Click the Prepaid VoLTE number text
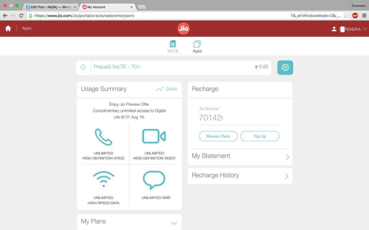The height and width of the screenshot is (230, 369). coord(117,67)
